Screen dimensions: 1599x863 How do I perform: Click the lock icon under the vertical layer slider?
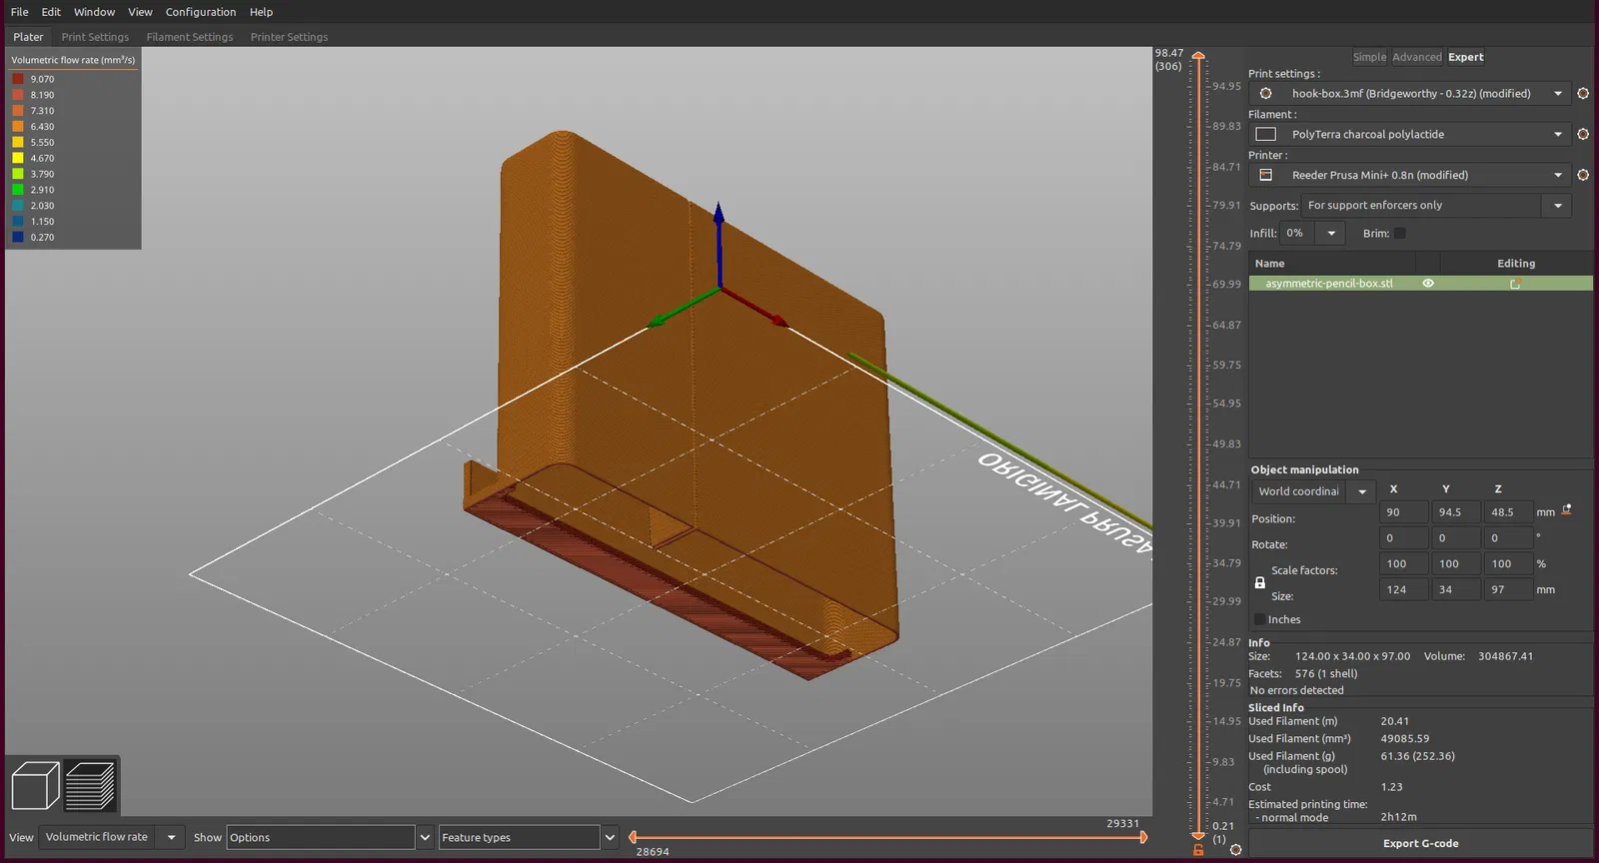tap(1198, 850)
